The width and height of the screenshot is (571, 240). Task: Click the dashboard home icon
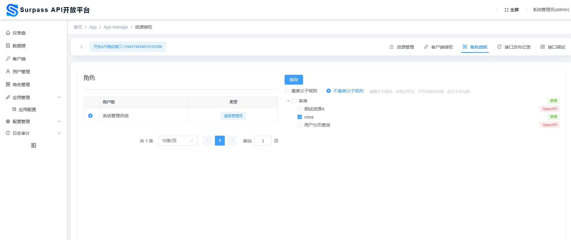pyautogui.click(x=8, y=33)
